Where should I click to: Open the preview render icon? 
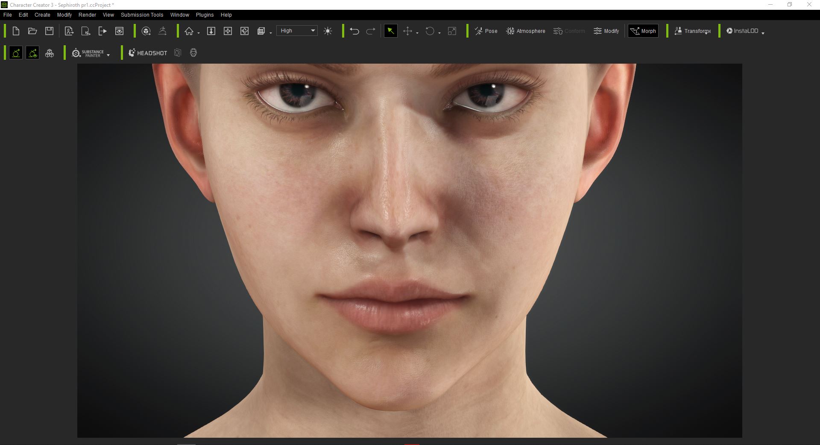pos(120,31)
